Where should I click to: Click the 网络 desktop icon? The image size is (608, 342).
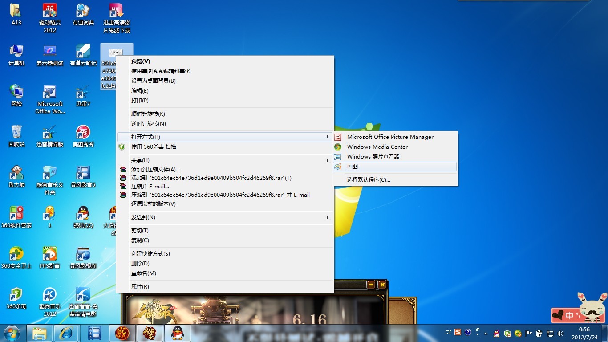(x=16, y=96)
